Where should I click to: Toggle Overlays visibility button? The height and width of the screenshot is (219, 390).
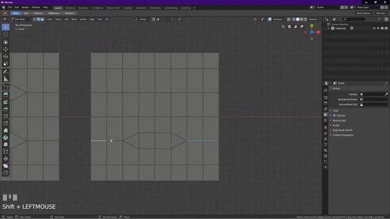coord(269,19)
